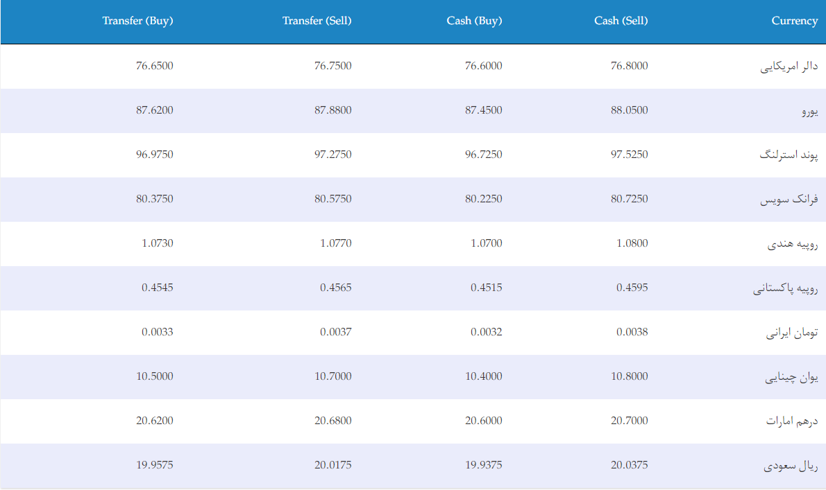Click the 76.8000 cash sell rate
826x490 pixels.
pos(629,66)
